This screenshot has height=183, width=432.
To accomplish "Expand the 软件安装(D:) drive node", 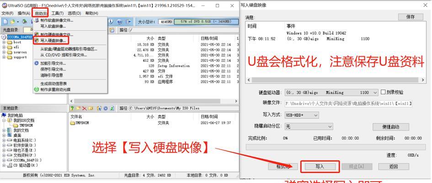I will point(4,145).
